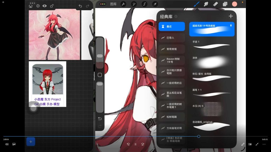Select the Raven特制19号 brush set
This screenshot has width=271, height=152.
[171, 60]
